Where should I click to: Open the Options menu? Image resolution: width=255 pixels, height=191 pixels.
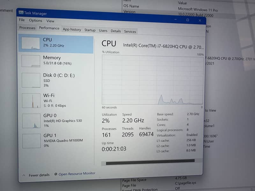click(35, 20)
